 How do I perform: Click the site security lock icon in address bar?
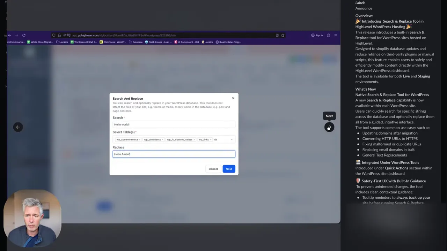pos(60,35)
